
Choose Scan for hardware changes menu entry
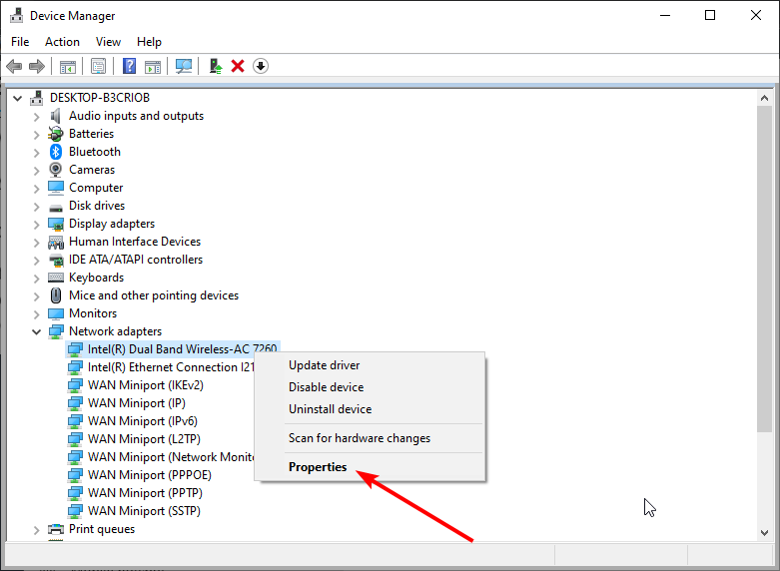[370, 438]
